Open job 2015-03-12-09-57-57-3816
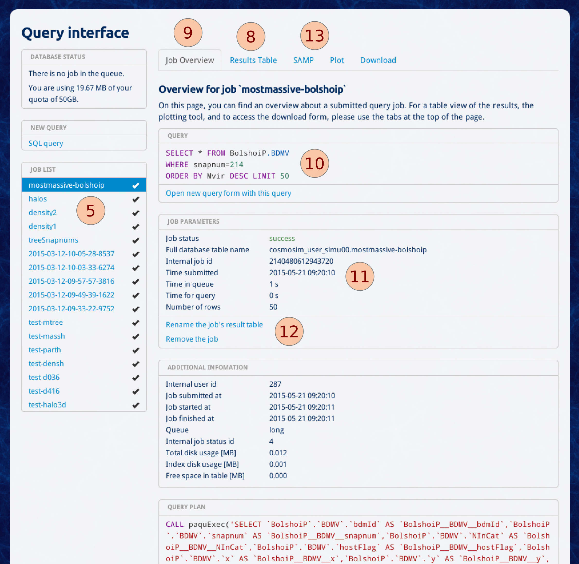579x564 pixels. [x=71, y=281]
